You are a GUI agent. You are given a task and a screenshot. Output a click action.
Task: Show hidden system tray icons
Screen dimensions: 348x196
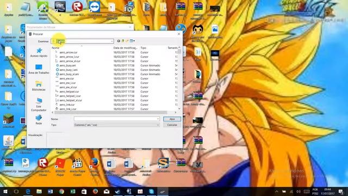pyautogui.click(x=277, y=192)
